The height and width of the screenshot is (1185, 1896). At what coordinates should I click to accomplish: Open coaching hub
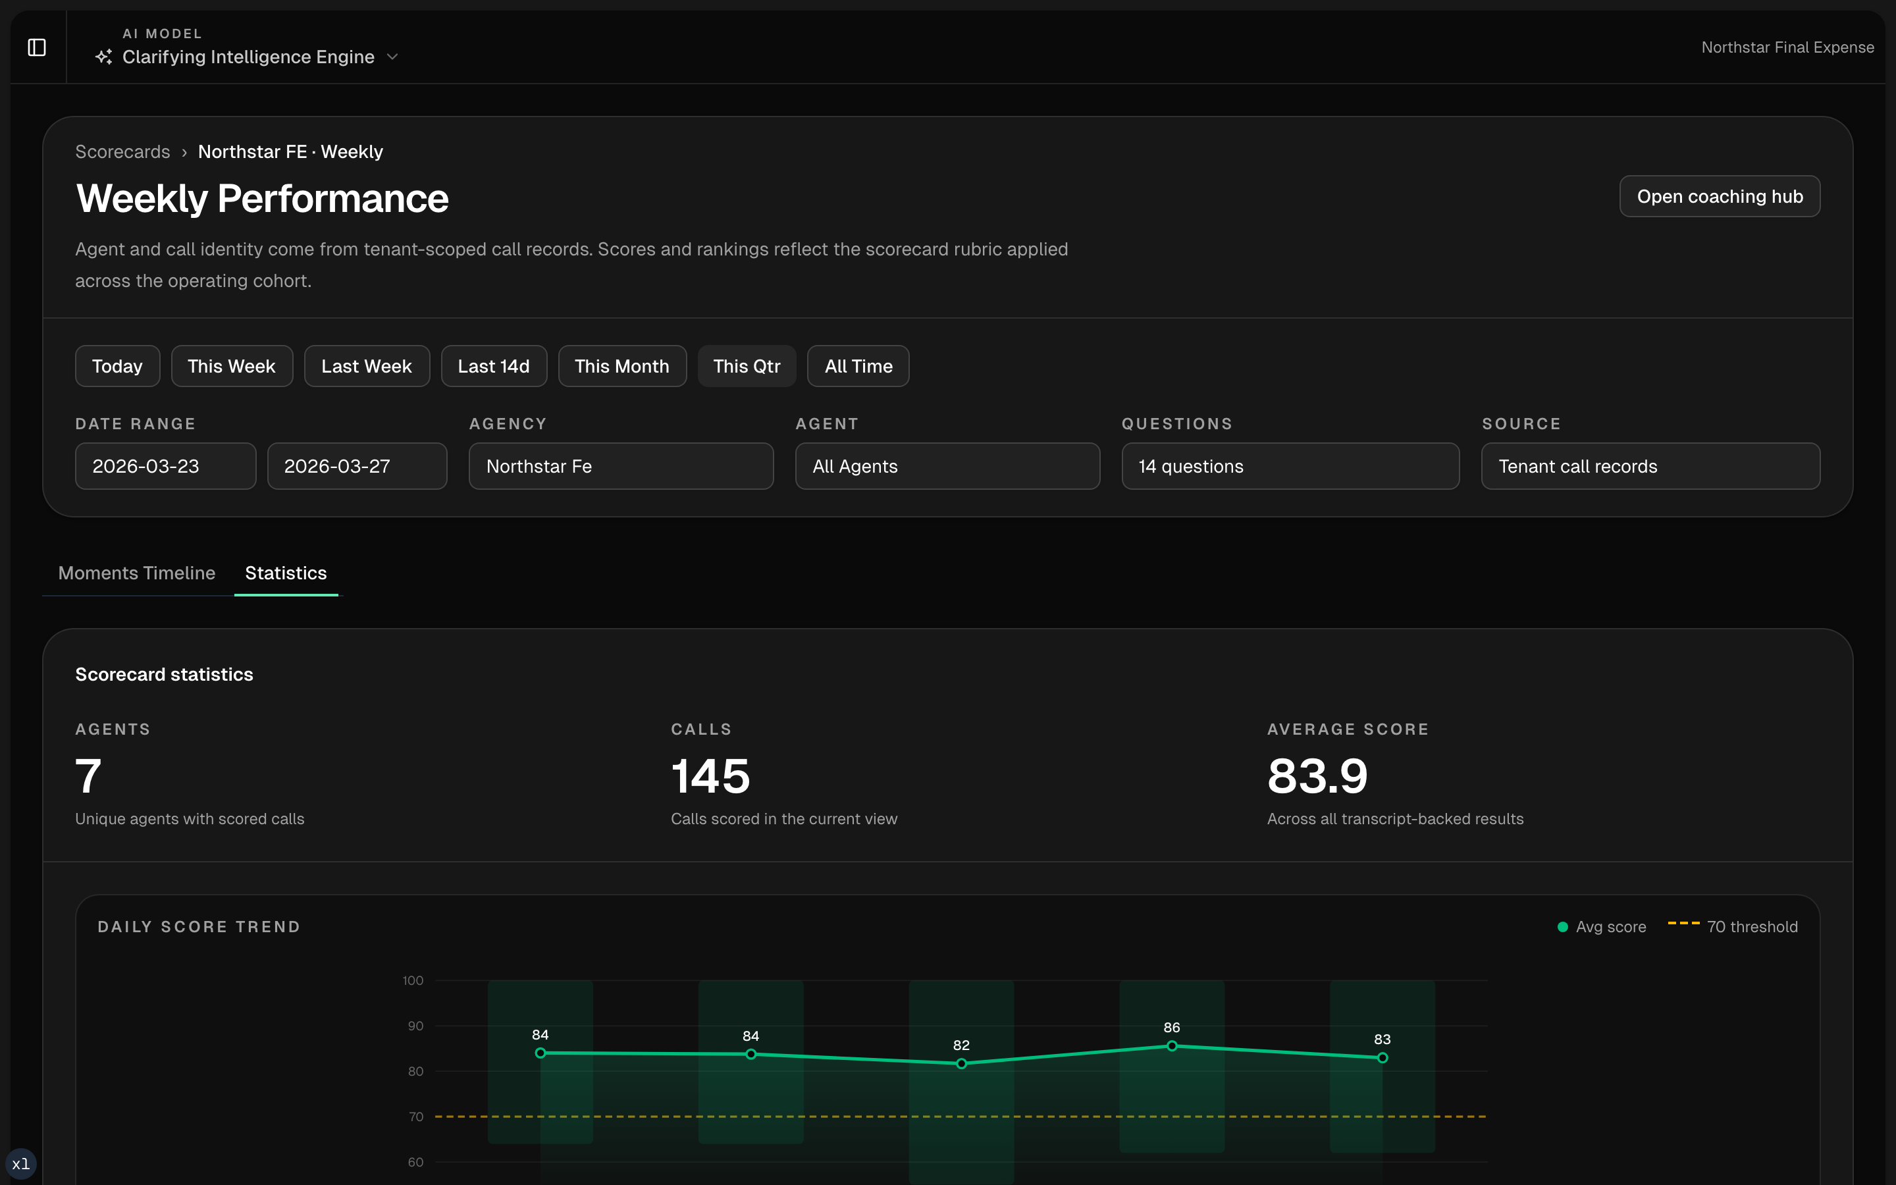[1719, 197]
